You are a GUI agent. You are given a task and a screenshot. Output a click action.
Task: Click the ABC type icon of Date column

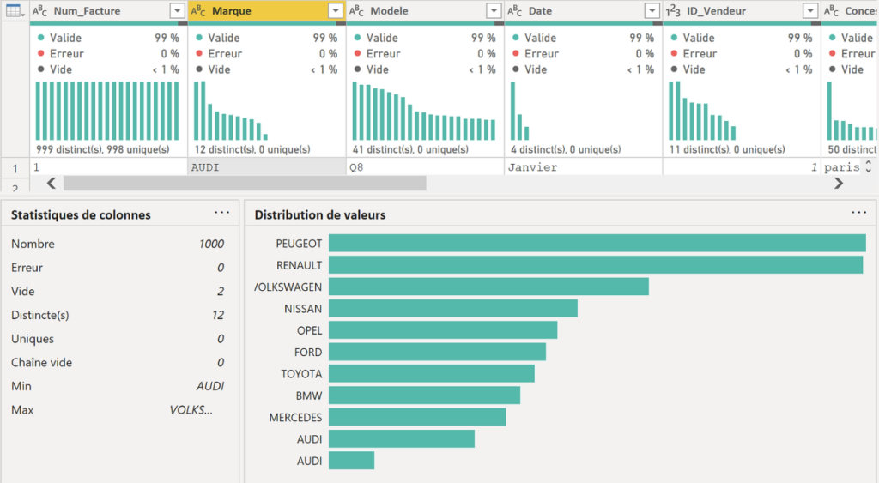pyautogui.click(x=515, y=10)
